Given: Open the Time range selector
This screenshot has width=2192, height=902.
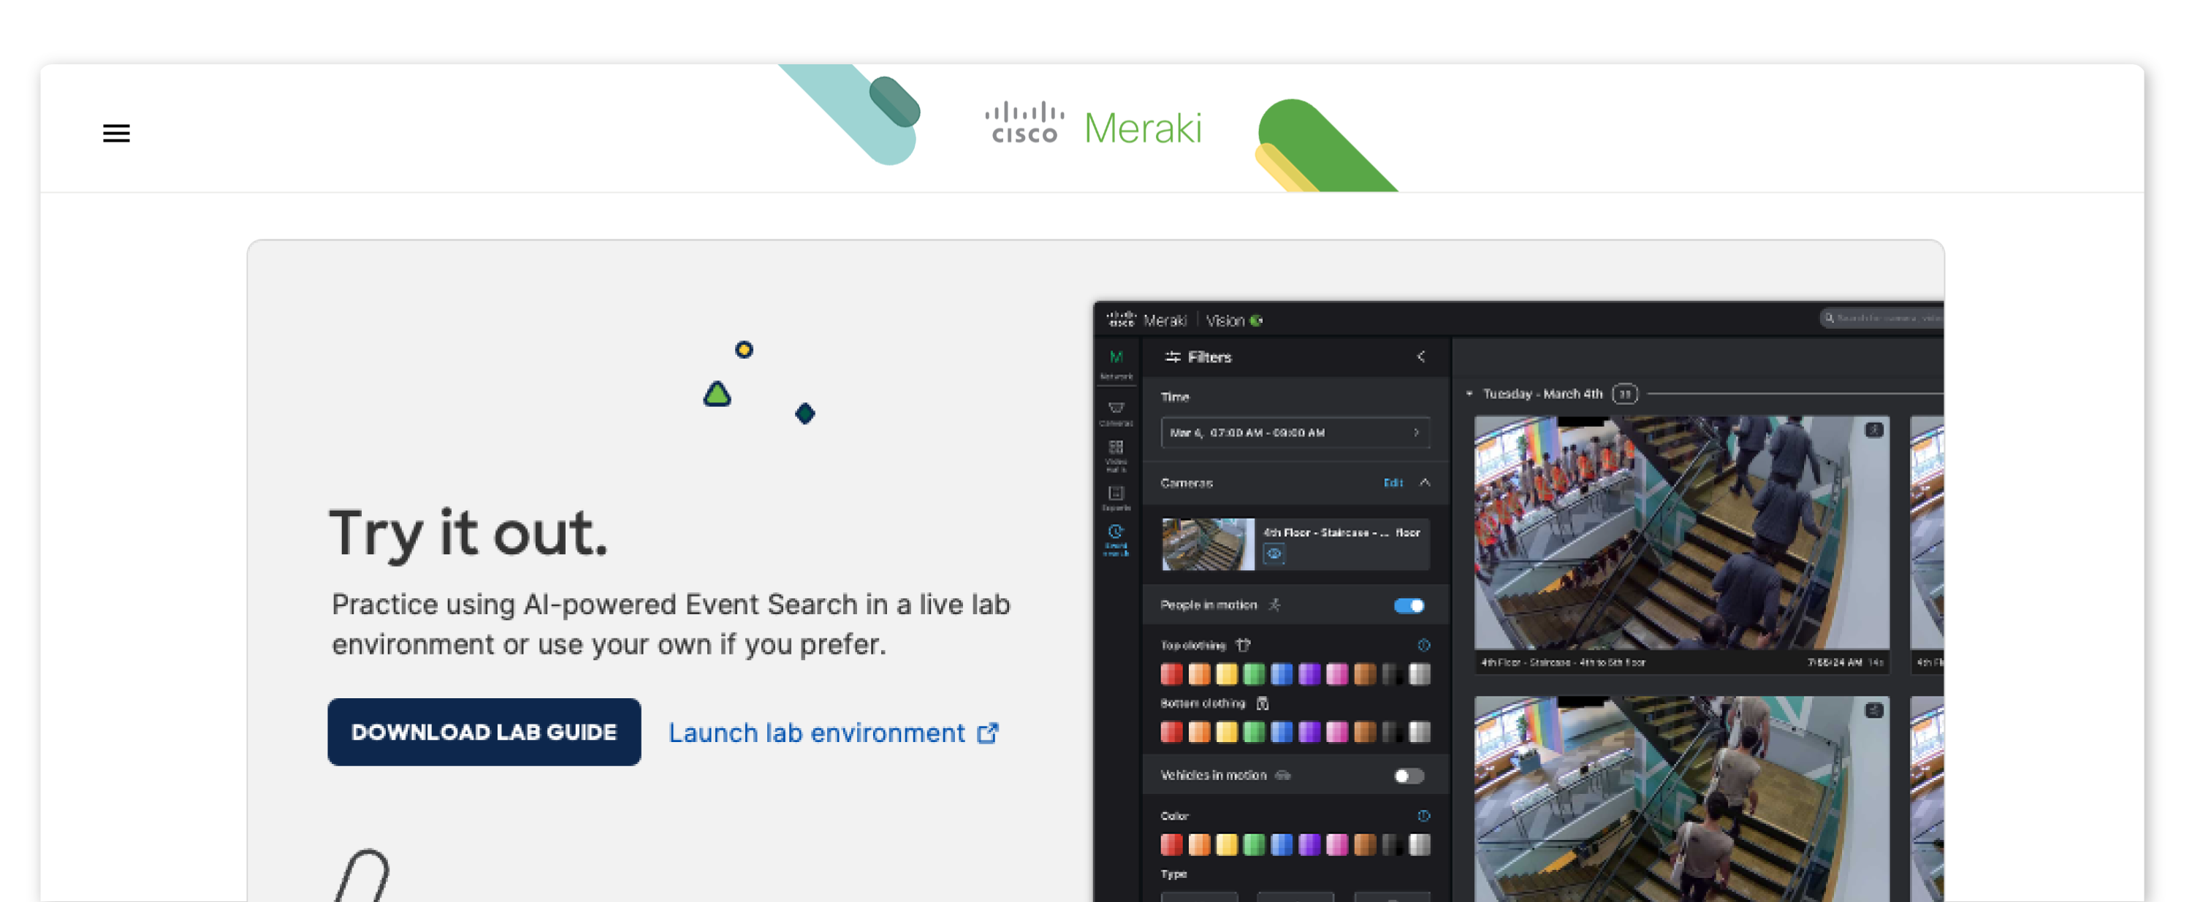Looking at the screenshot, I should coord(1294,432).
